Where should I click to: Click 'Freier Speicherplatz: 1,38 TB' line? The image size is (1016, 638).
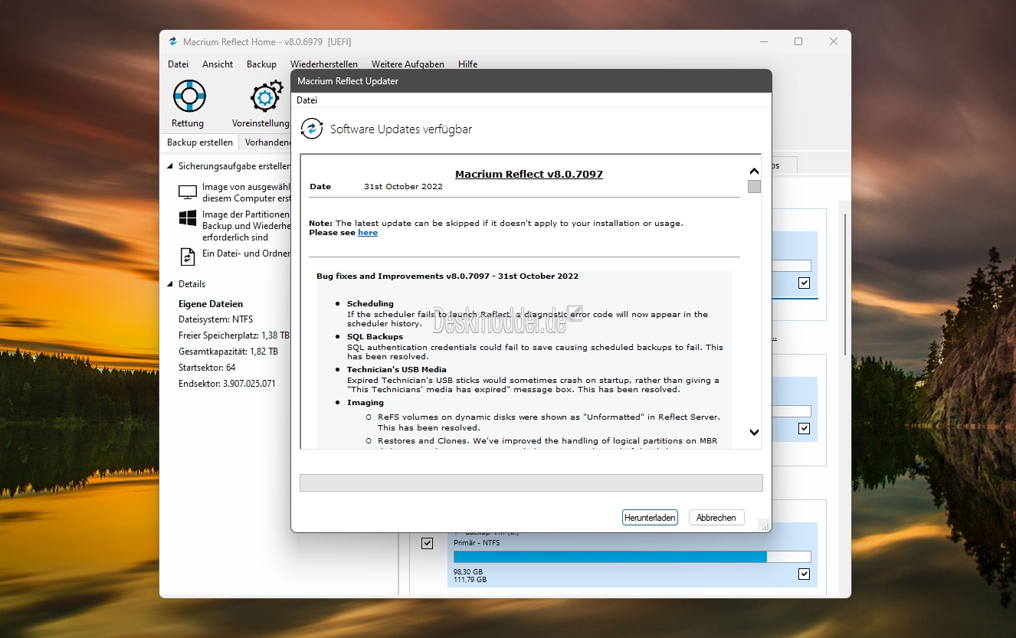(234, 335)
